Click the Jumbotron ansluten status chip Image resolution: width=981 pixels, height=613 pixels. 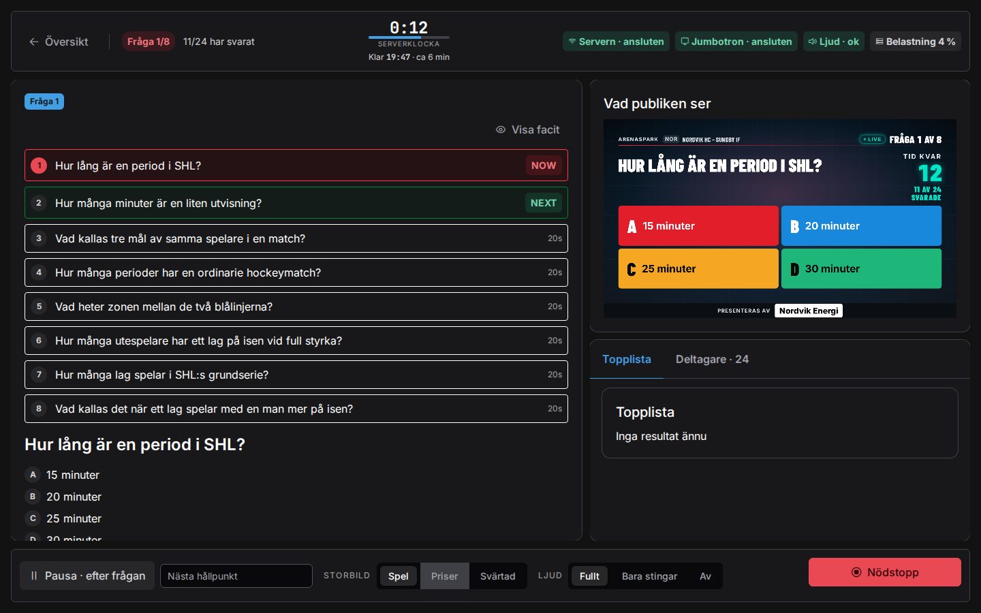pyautogui.click(x=736, y=42)
